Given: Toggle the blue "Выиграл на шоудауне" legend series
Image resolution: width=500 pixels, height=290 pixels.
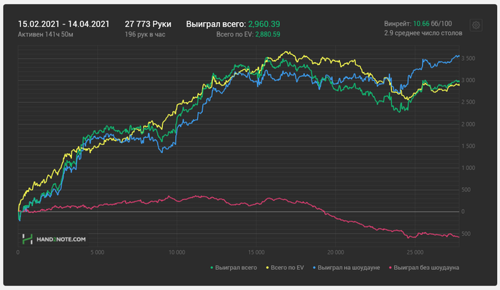Looking at the screenshot, I should (346, 268).
